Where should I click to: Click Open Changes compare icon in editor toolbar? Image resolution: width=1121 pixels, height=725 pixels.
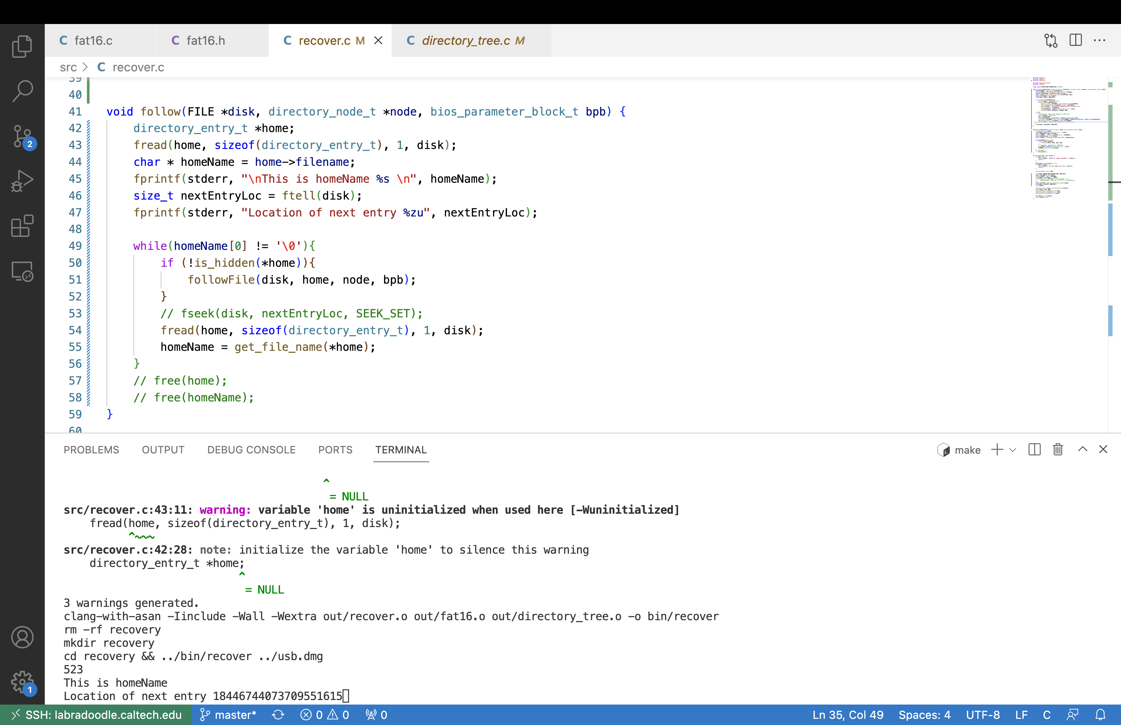(x=1050, y=41)
